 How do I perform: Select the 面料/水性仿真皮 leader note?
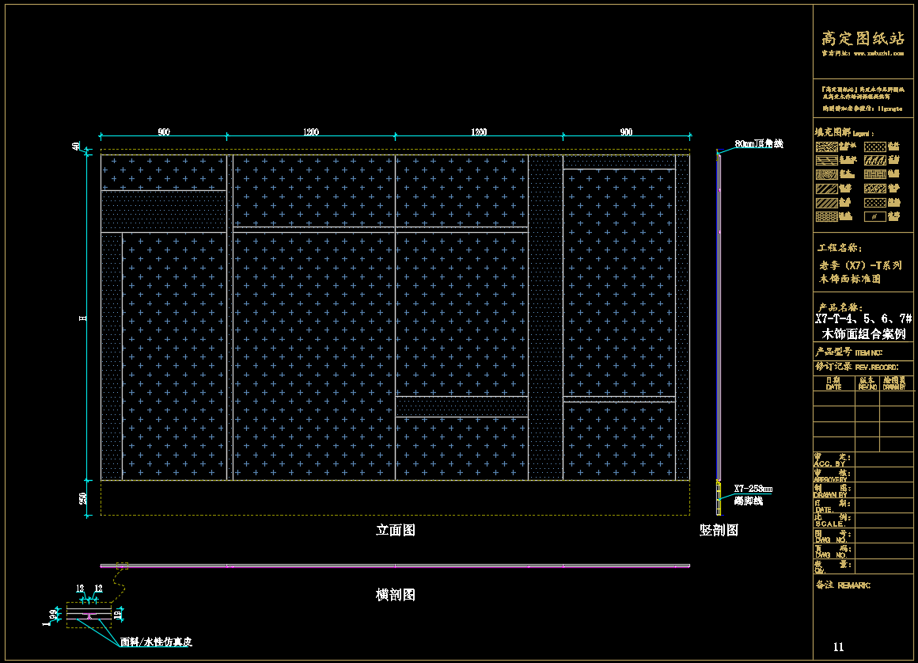coord(156,642)
